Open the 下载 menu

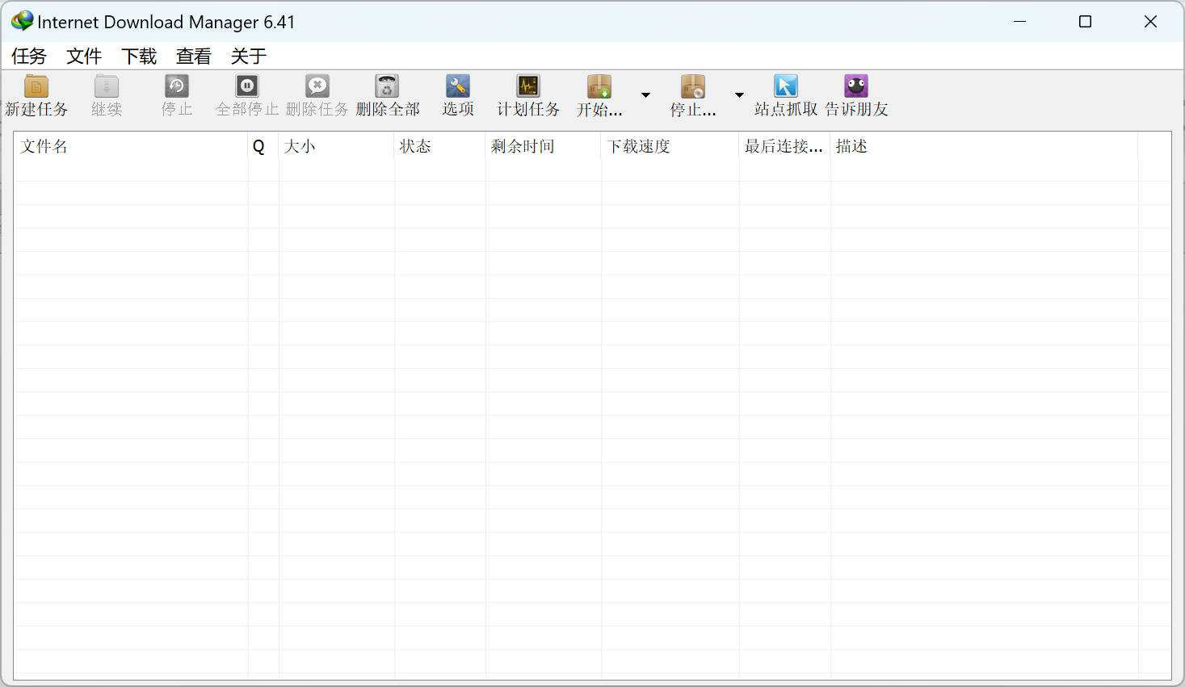[x=139, y=56]
